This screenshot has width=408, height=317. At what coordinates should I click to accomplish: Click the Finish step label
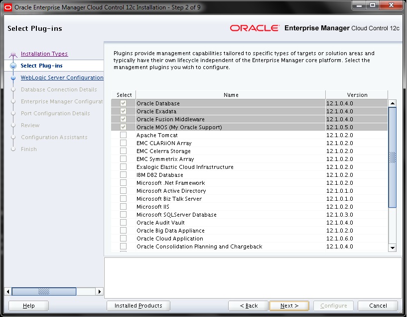(28, 149)
